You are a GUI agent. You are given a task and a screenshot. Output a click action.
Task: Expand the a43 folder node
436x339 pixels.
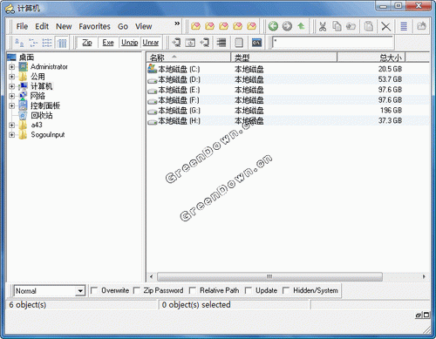(11, 125)
